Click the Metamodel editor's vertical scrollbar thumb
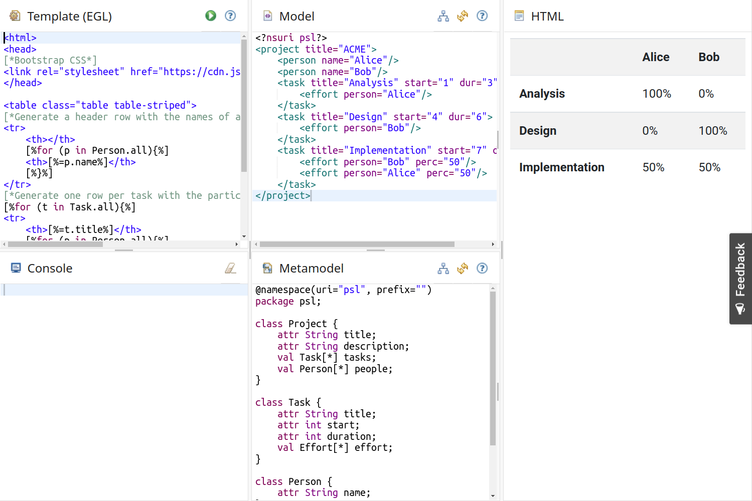Image resolution: width=752 pixels, height=501 pixels. pos(493,368)
